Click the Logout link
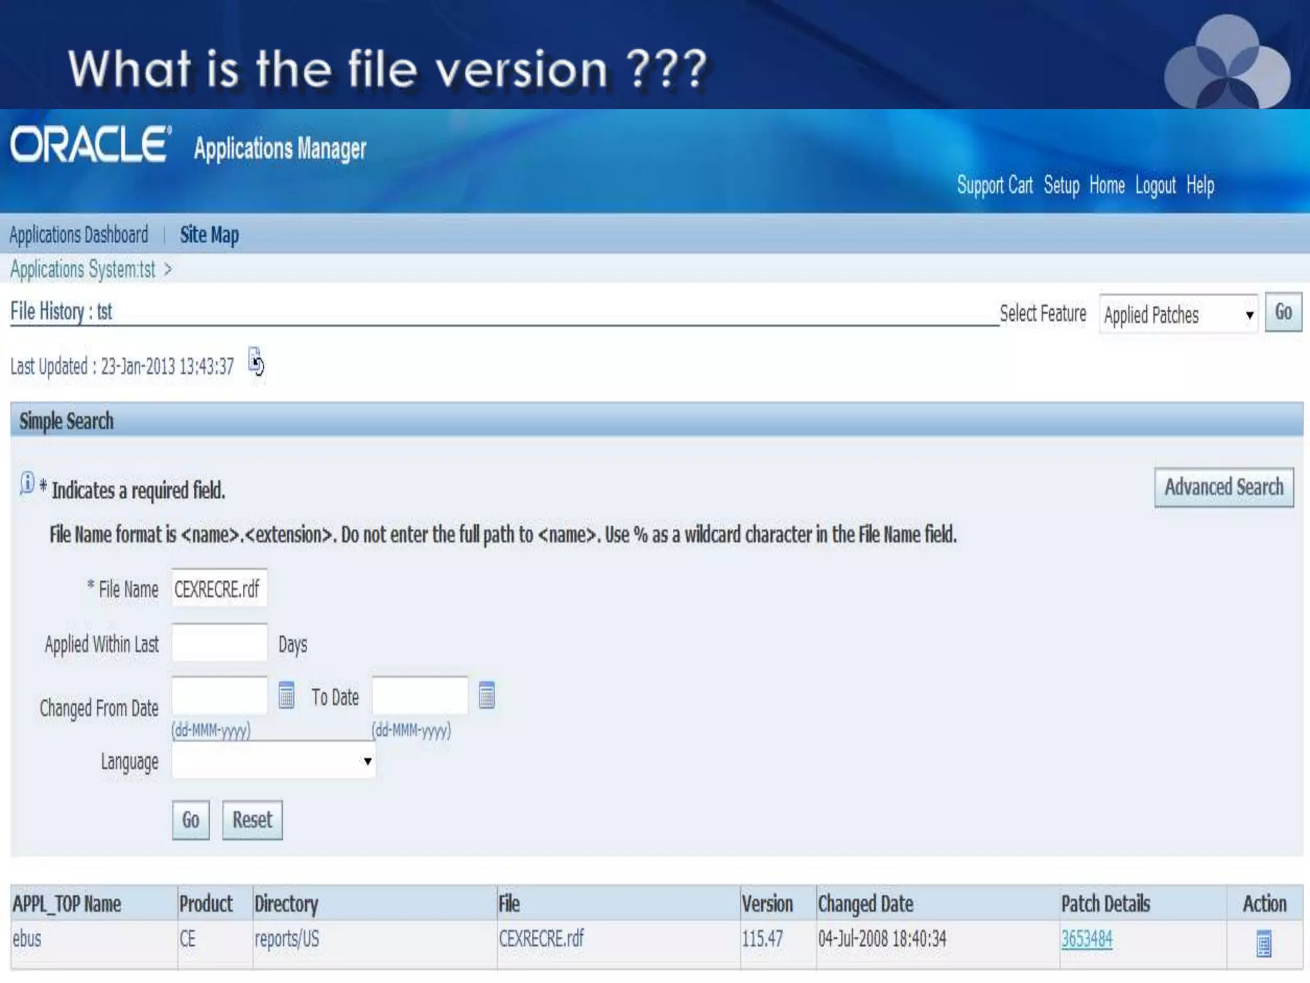The image size is (1310, 983). click(x=1155, y=186)
